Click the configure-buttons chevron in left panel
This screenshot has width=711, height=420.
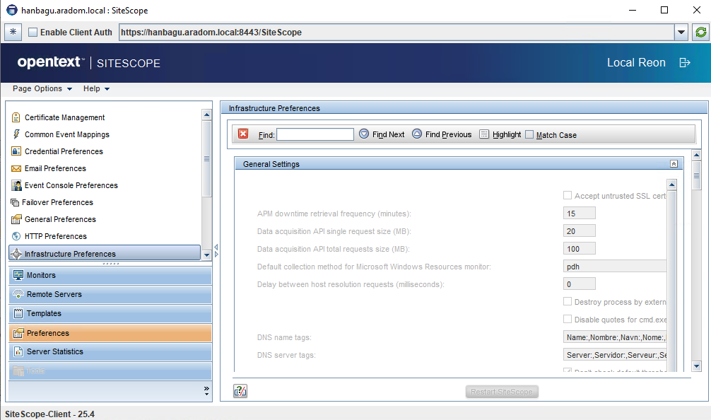point(207,390)
